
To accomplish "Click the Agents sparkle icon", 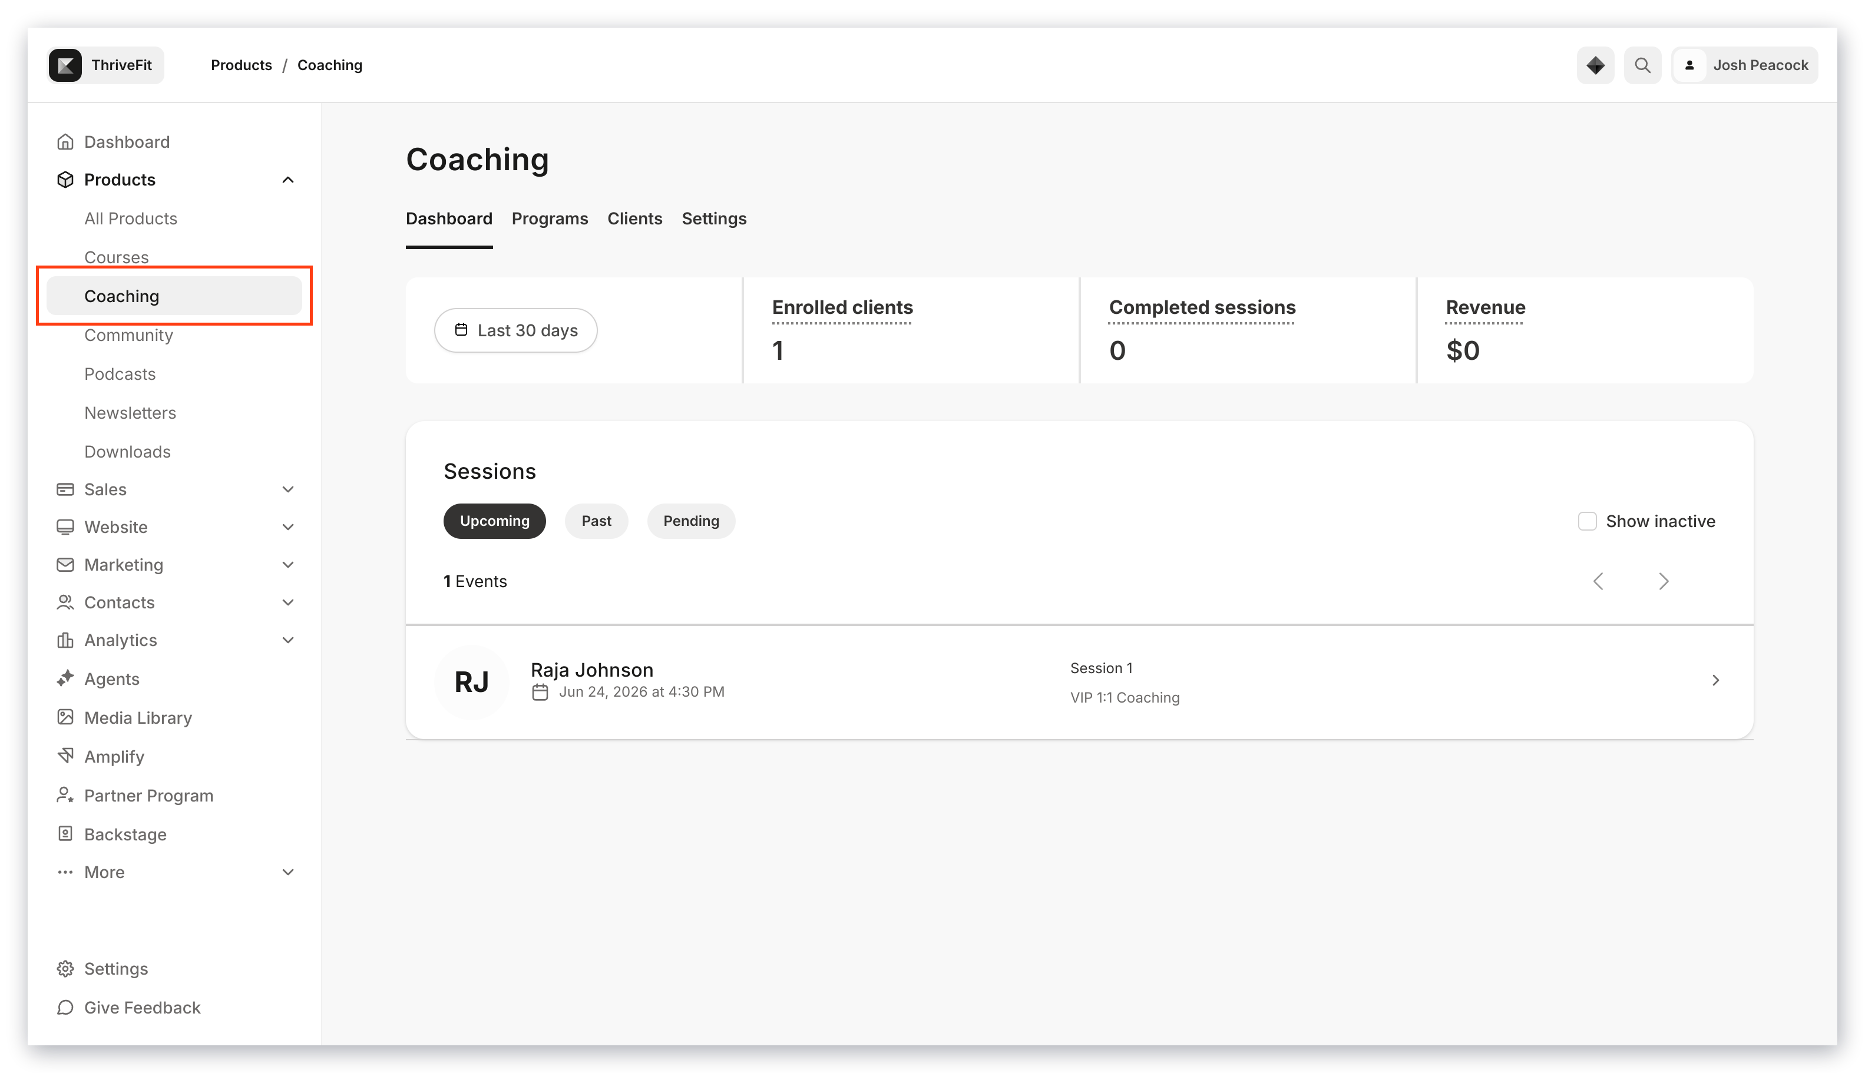I will (x=65, y=679).
